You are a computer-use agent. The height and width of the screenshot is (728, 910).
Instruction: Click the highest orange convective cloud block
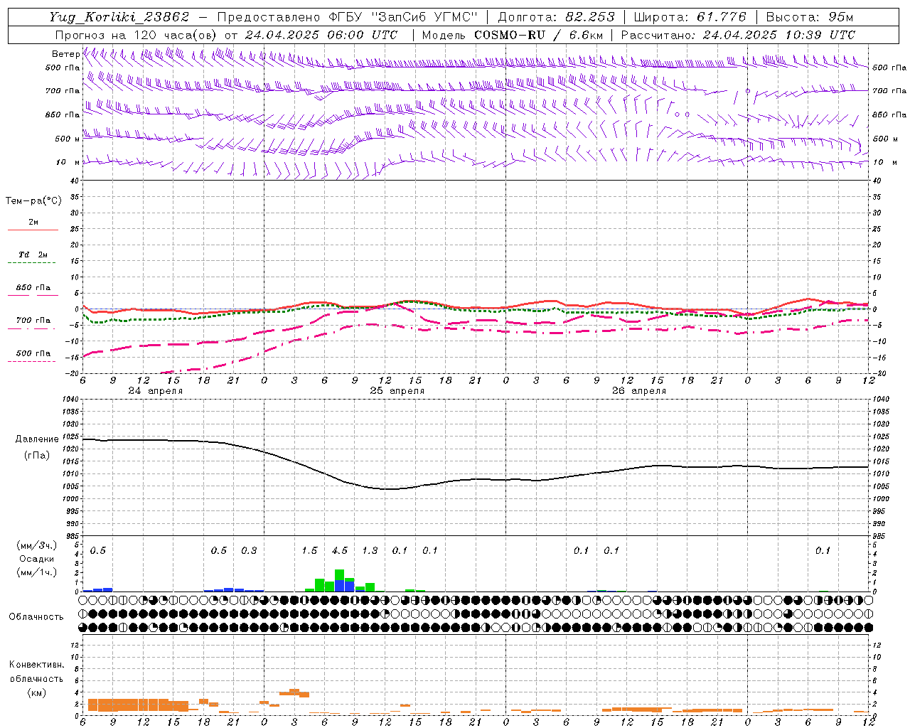(x=294, y=692)
